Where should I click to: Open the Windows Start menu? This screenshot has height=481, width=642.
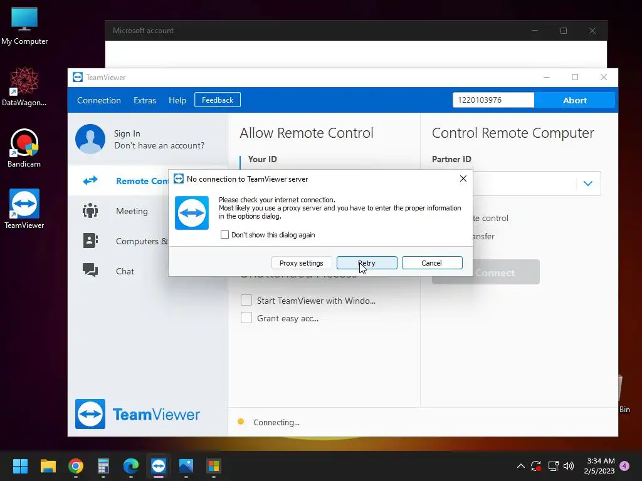20,466
